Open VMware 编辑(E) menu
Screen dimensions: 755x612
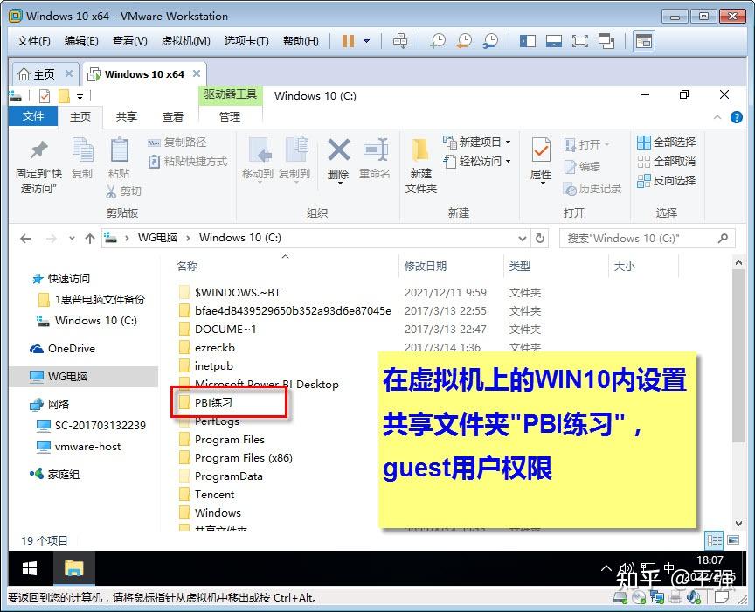[x=81, y=41]
